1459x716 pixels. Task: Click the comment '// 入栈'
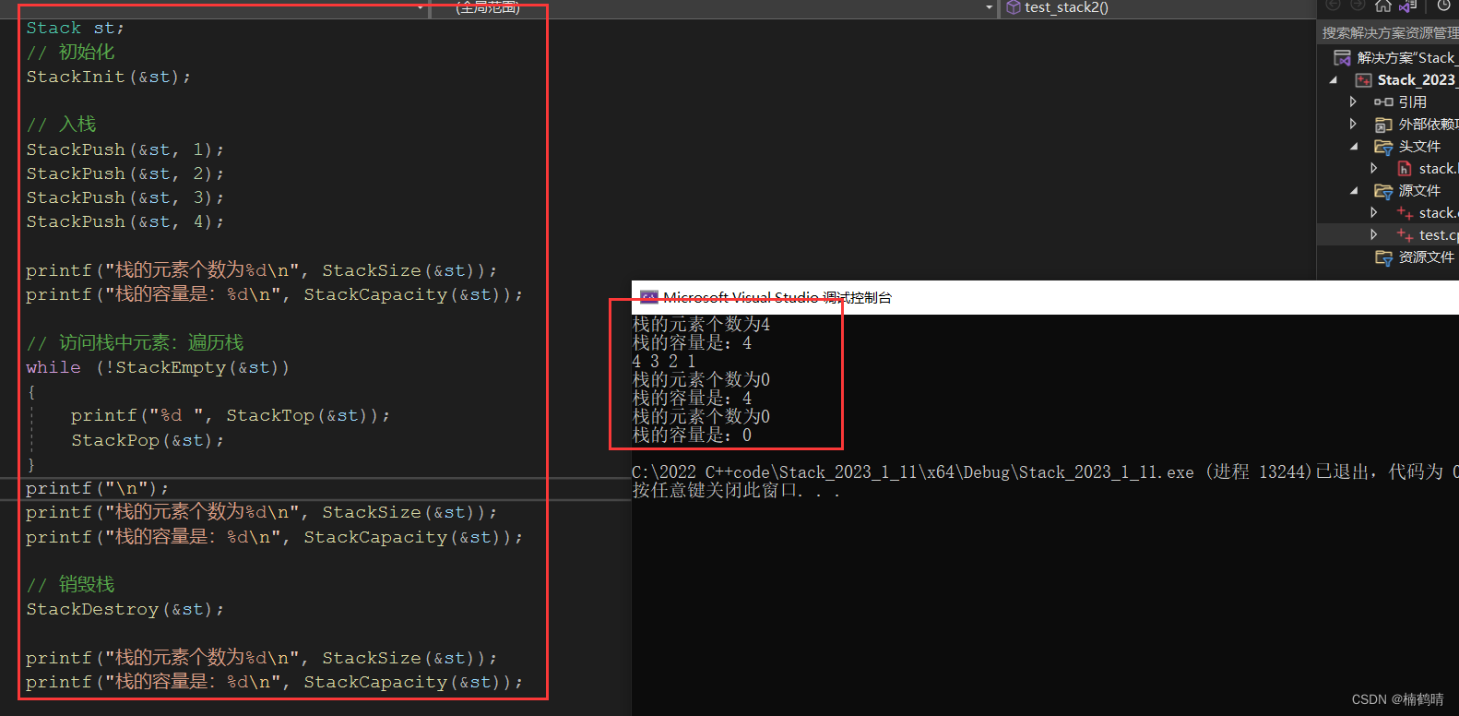coord(61,125)
